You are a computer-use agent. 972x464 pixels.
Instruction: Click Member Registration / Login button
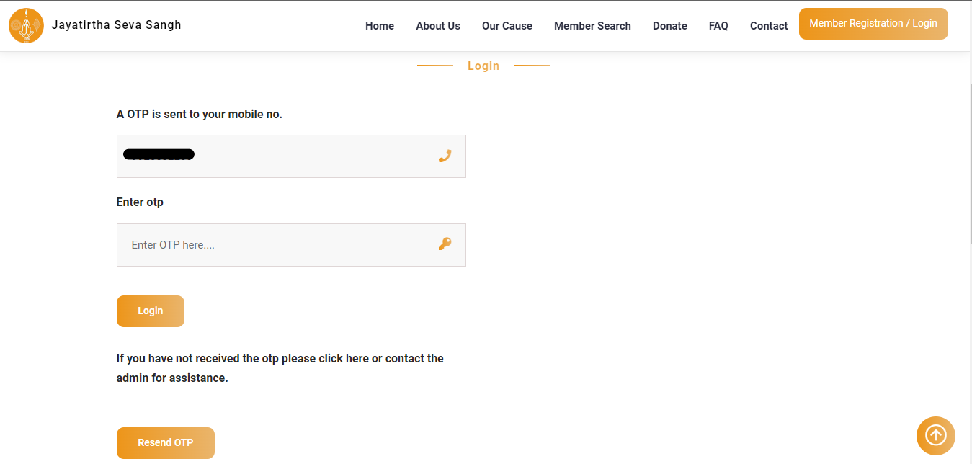click(x=873, y=24)
